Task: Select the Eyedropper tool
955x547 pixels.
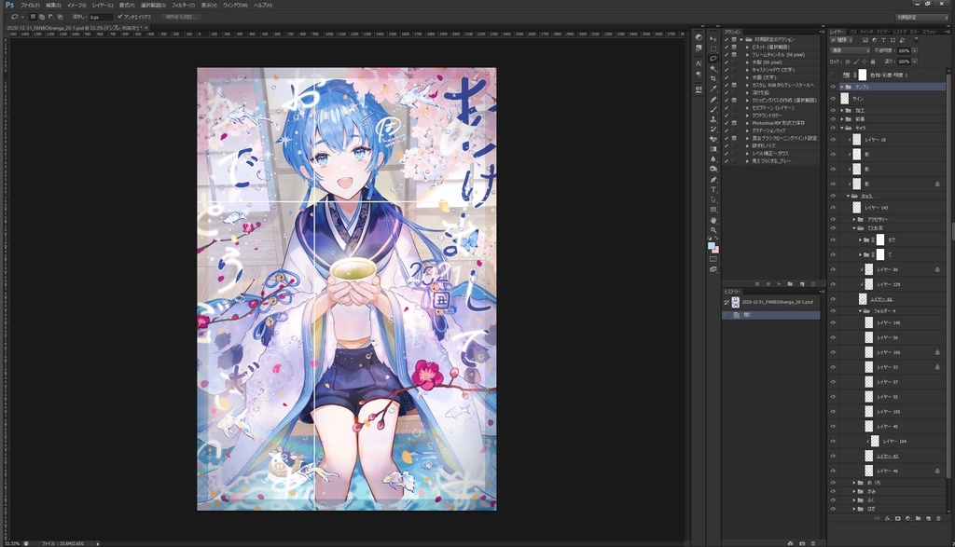Action: click(713, 89)
